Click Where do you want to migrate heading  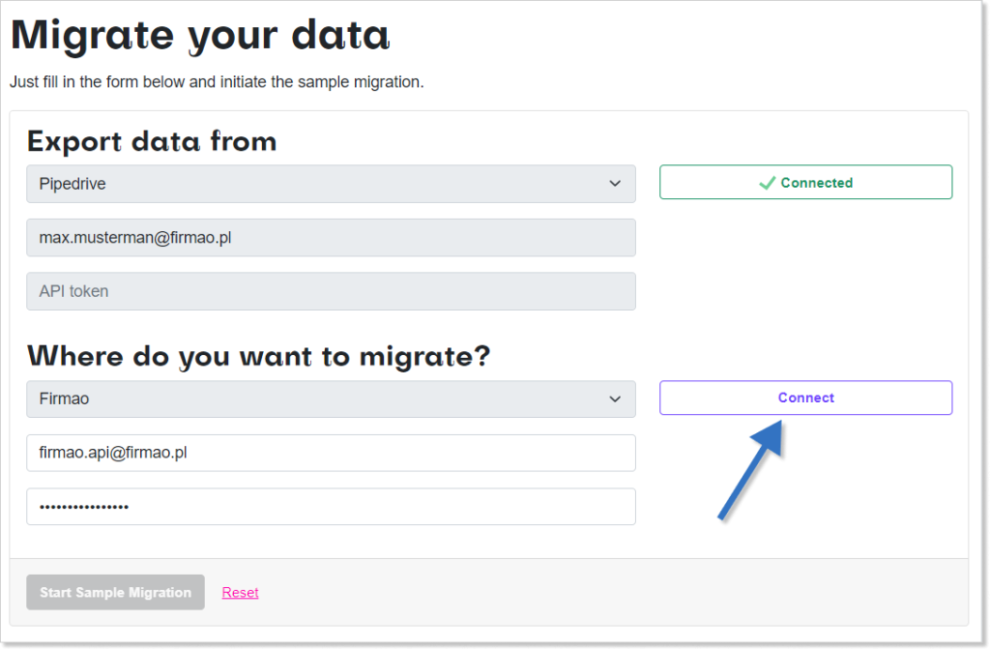pyautogui.click(x=258, y=356)
